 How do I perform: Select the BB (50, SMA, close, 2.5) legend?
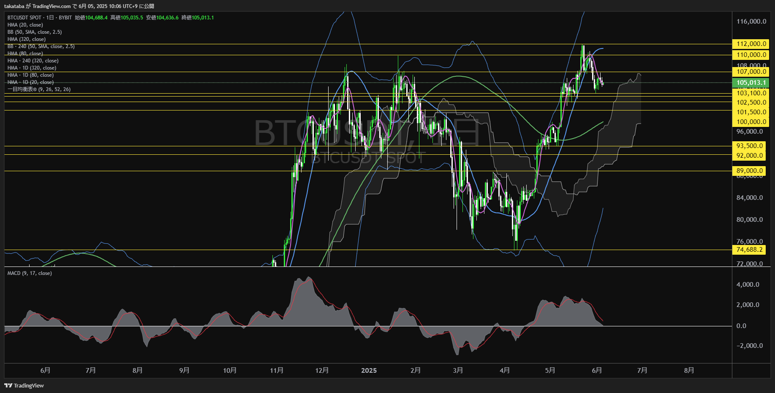[x=35, y=32]
